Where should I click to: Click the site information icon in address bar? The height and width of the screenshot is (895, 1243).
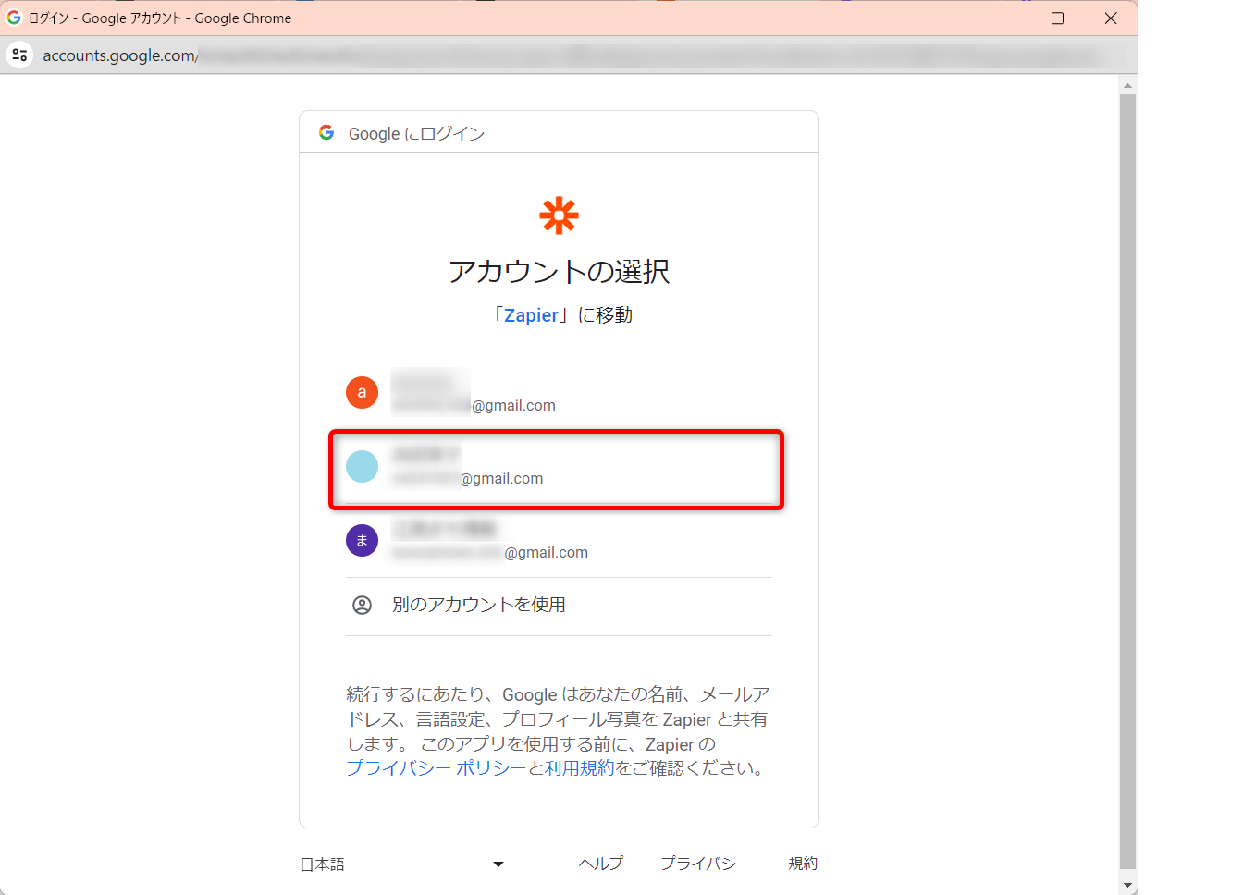(19, 55)
